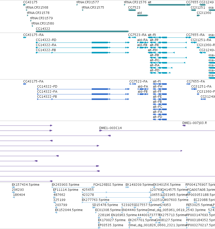
Task: Select the DME1-007J03.R clone label
Action: [195, 123]
